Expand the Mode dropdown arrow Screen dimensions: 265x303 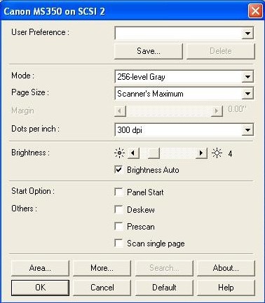point(247,77)
